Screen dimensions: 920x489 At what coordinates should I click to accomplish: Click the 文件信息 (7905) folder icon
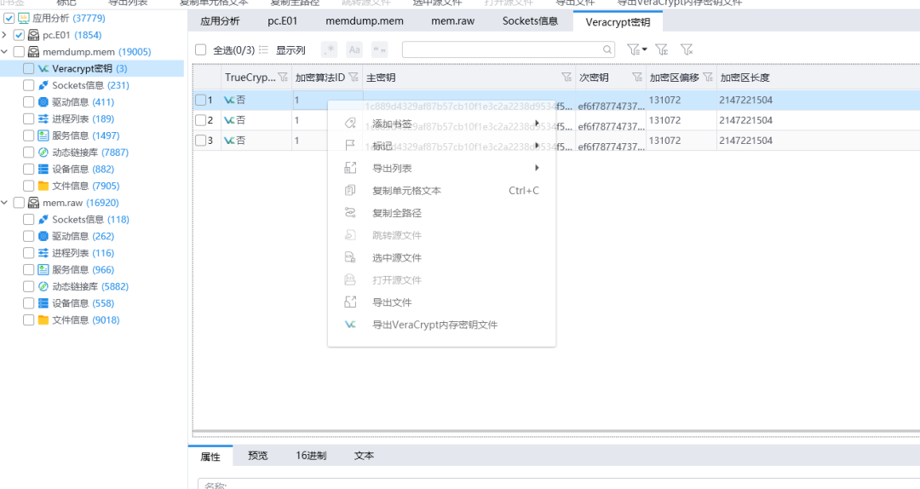pos(43,186)
